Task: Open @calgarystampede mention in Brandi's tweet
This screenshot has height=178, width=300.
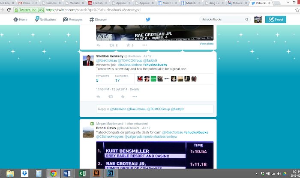Action: [138, 136]
